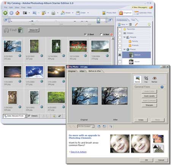Click the Get Photos camera icon
The width and height of the screenshot is (171, 165).
pos(25,13)
